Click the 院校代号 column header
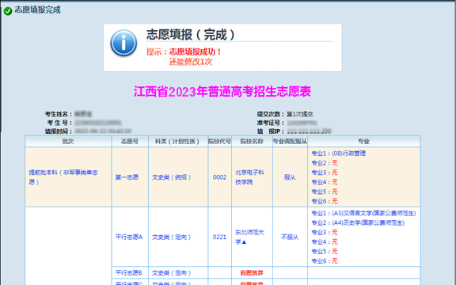The height and width of the screenshot is (285, 456). [219, 142]
